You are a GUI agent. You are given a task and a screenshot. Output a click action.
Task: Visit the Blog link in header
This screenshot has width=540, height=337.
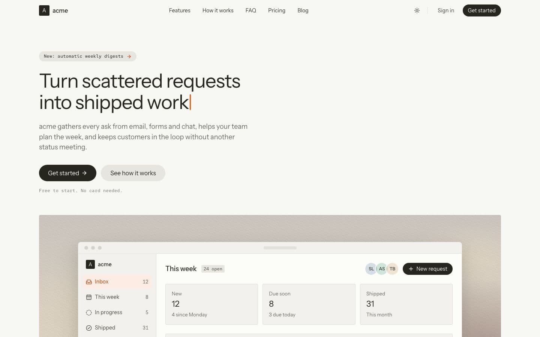pos(303,10)
